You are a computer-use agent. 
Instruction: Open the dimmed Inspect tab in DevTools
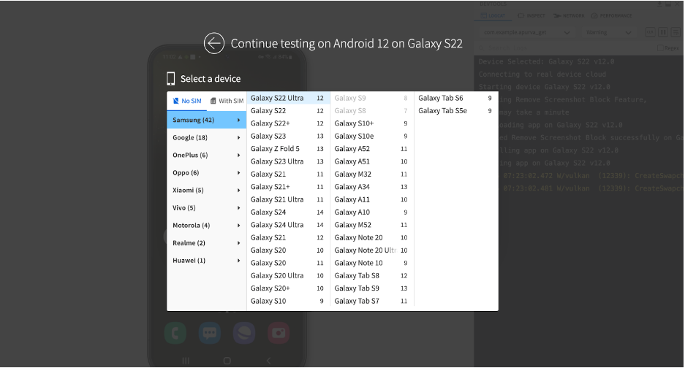click(531, 16)
